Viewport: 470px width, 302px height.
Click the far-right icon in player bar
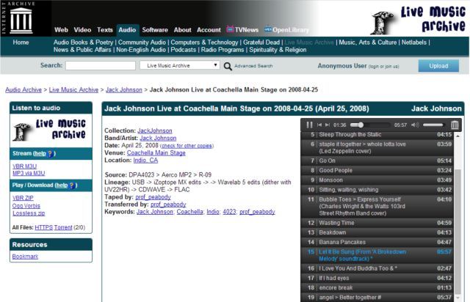click(455, 125)
